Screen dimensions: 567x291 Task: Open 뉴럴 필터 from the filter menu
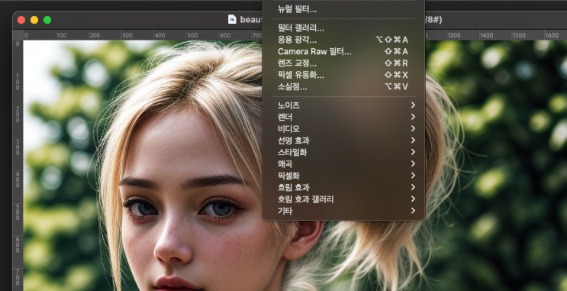[x=343, y=10]
